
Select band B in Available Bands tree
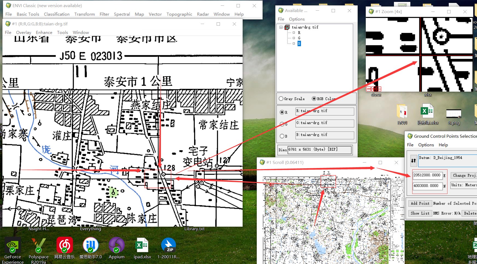tap(299, 43)
